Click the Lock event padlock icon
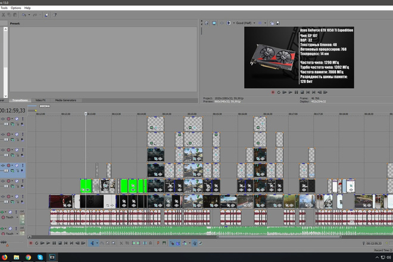The height and width of the screenshot is (262, 393). [x=151, y=243]
